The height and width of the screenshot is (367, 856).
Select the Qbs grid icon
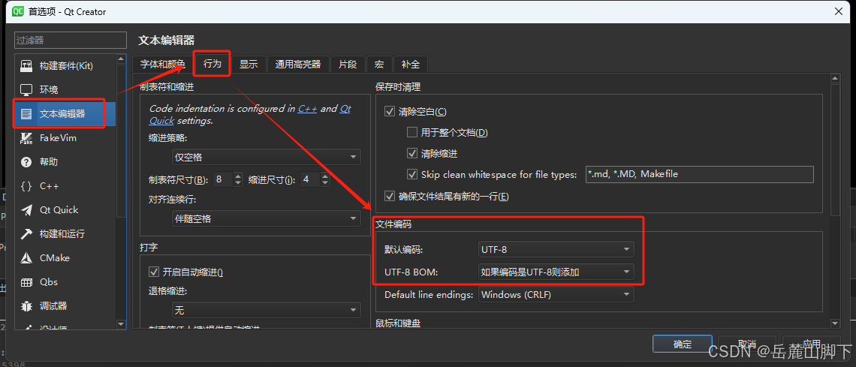point(26,282)
